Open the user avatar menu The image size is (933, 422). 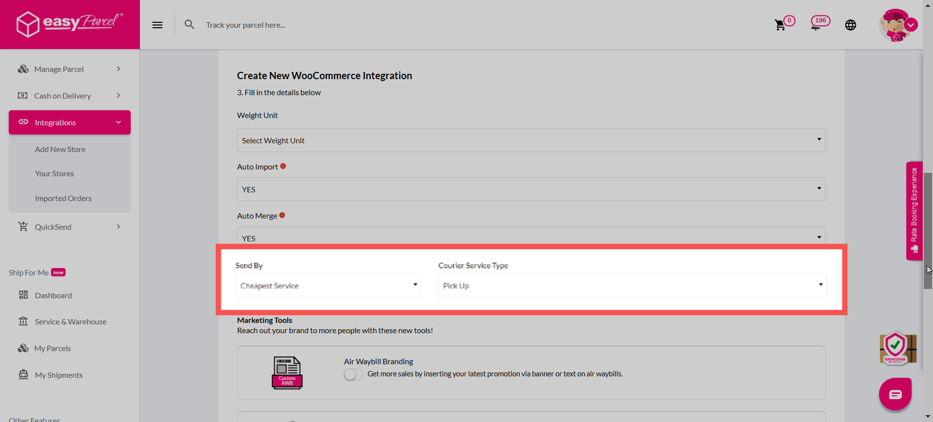895,25
